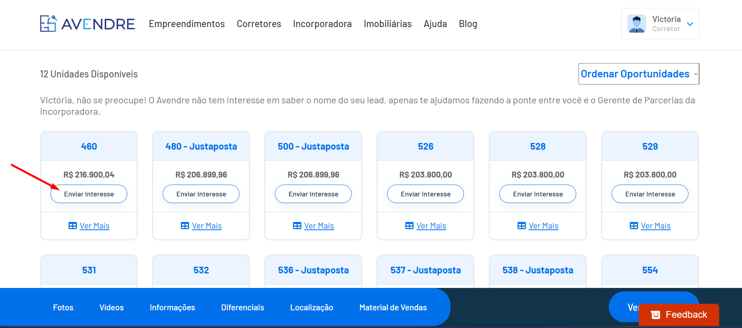
Task: Select Imobiliárias in the top menu
Action: (x=388, y=24)
